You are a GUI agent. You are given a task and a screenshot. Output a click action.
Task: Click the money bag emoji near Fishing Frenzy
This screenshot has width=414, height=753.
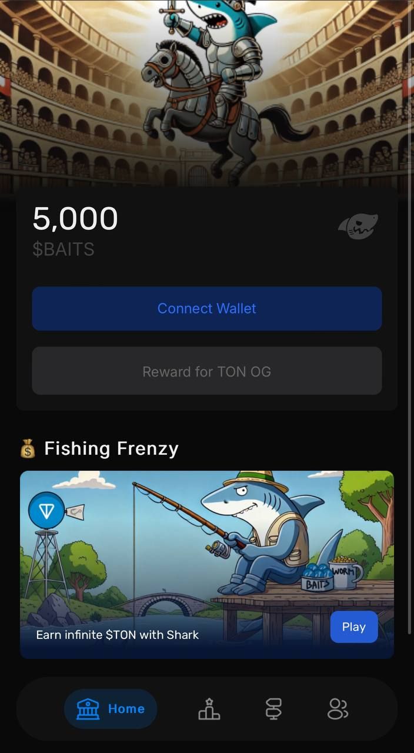(26, 448)
